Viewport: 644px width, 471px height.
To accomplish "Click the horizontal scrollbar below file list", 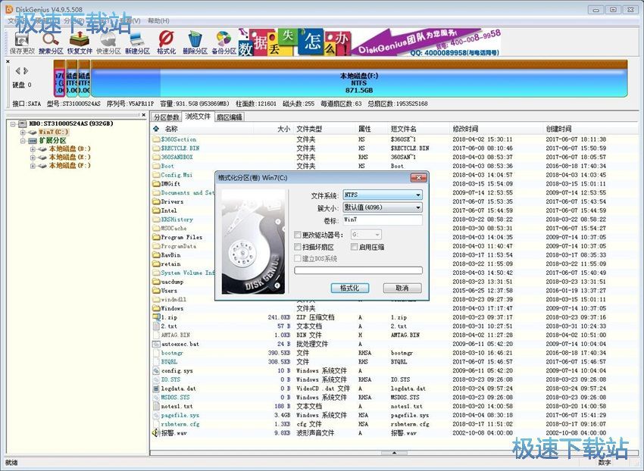I will pyautogui.click(x=394, y=453).
